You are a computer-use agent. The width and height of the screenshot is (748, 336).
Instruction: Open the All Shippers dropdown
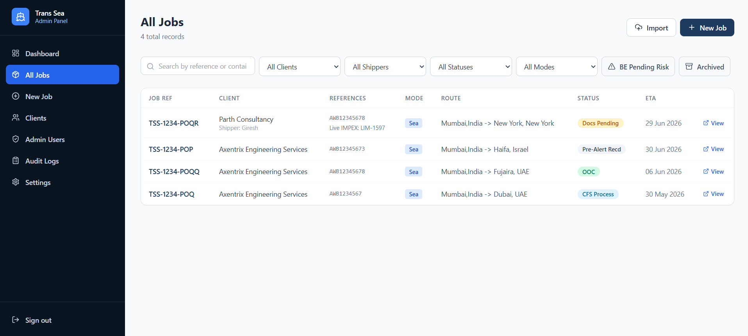click(385, 66)
